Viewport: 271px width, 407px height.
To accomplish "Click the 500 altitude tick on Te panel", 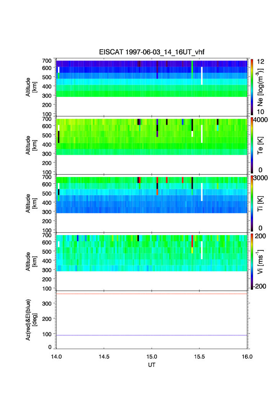I will 47,135.
